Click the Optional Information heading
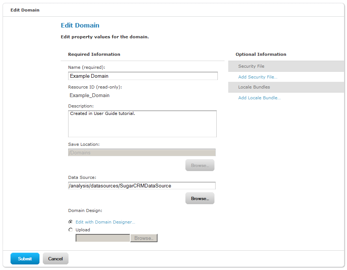 coord(261,54)
